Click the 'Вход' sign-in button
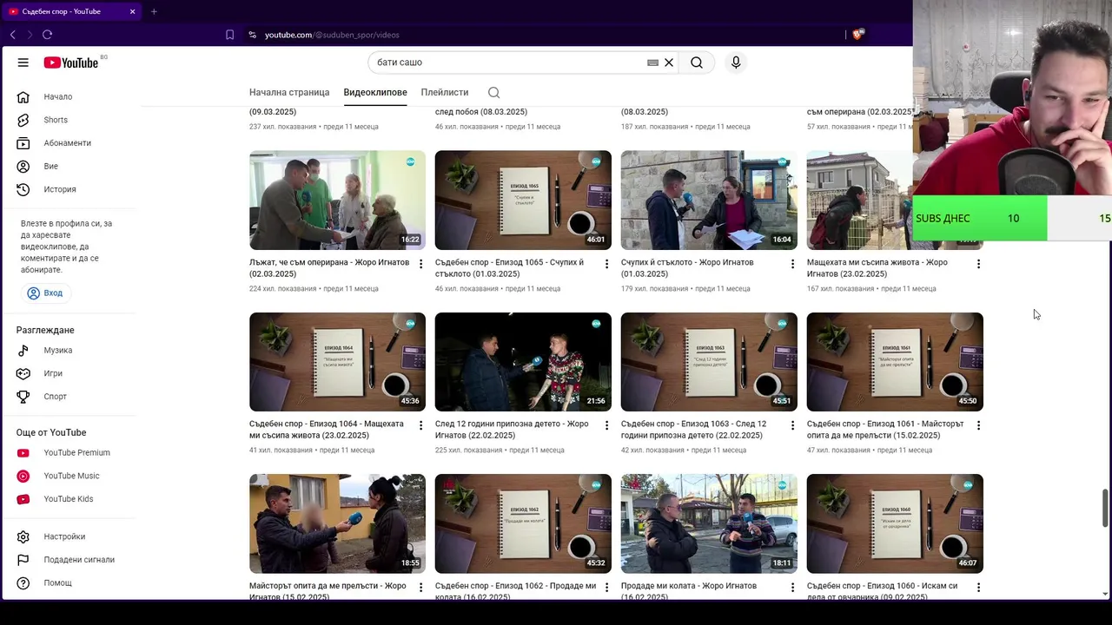This screenshot has height=625, width=1112. (45, 293)
